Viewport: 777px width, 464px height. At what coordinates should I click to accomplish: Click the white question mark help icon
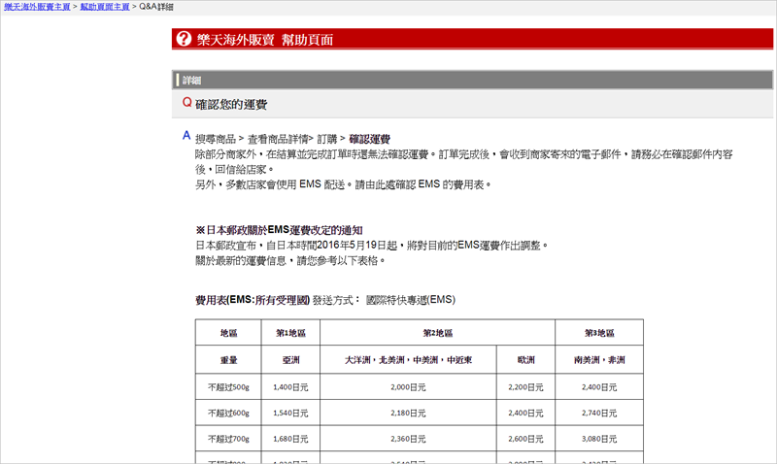(184, 40)
